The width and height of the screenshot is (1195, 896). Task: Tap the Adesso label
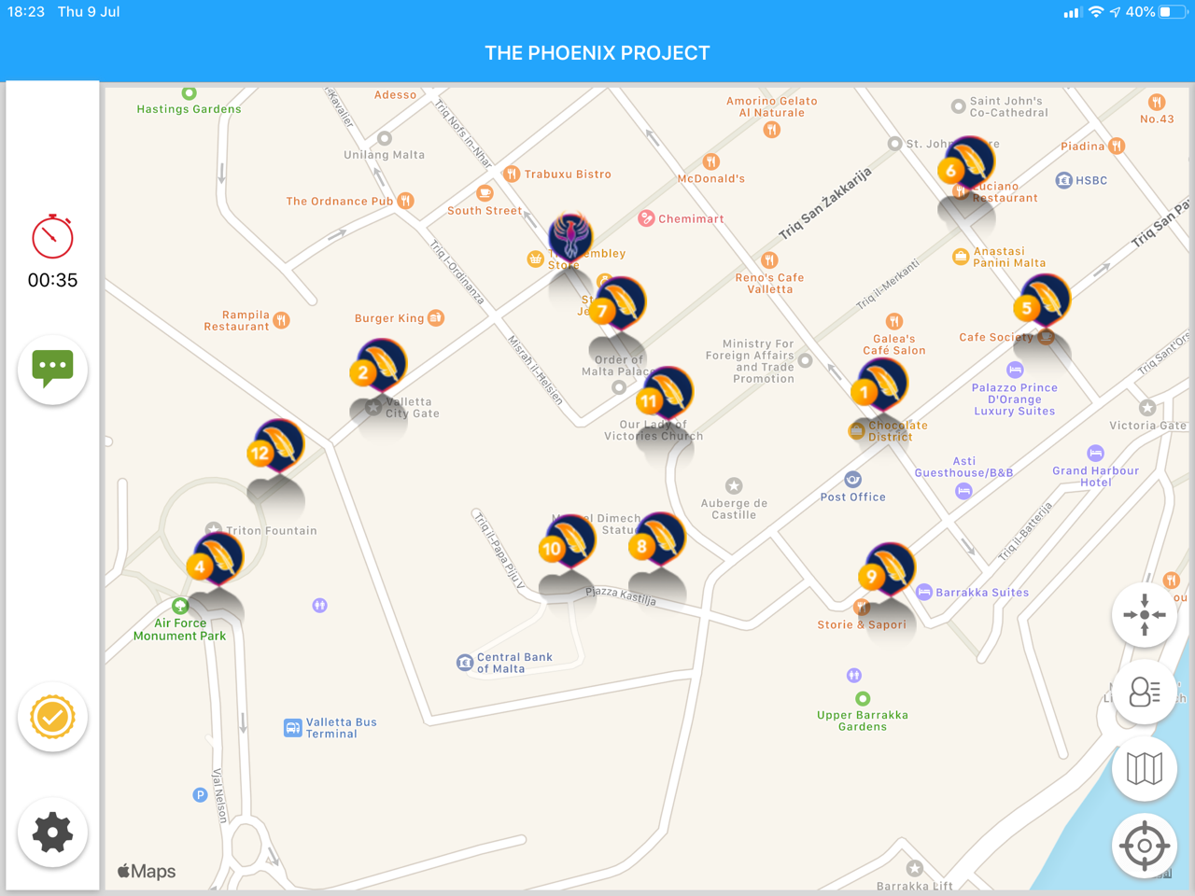[x=395, y=94]
